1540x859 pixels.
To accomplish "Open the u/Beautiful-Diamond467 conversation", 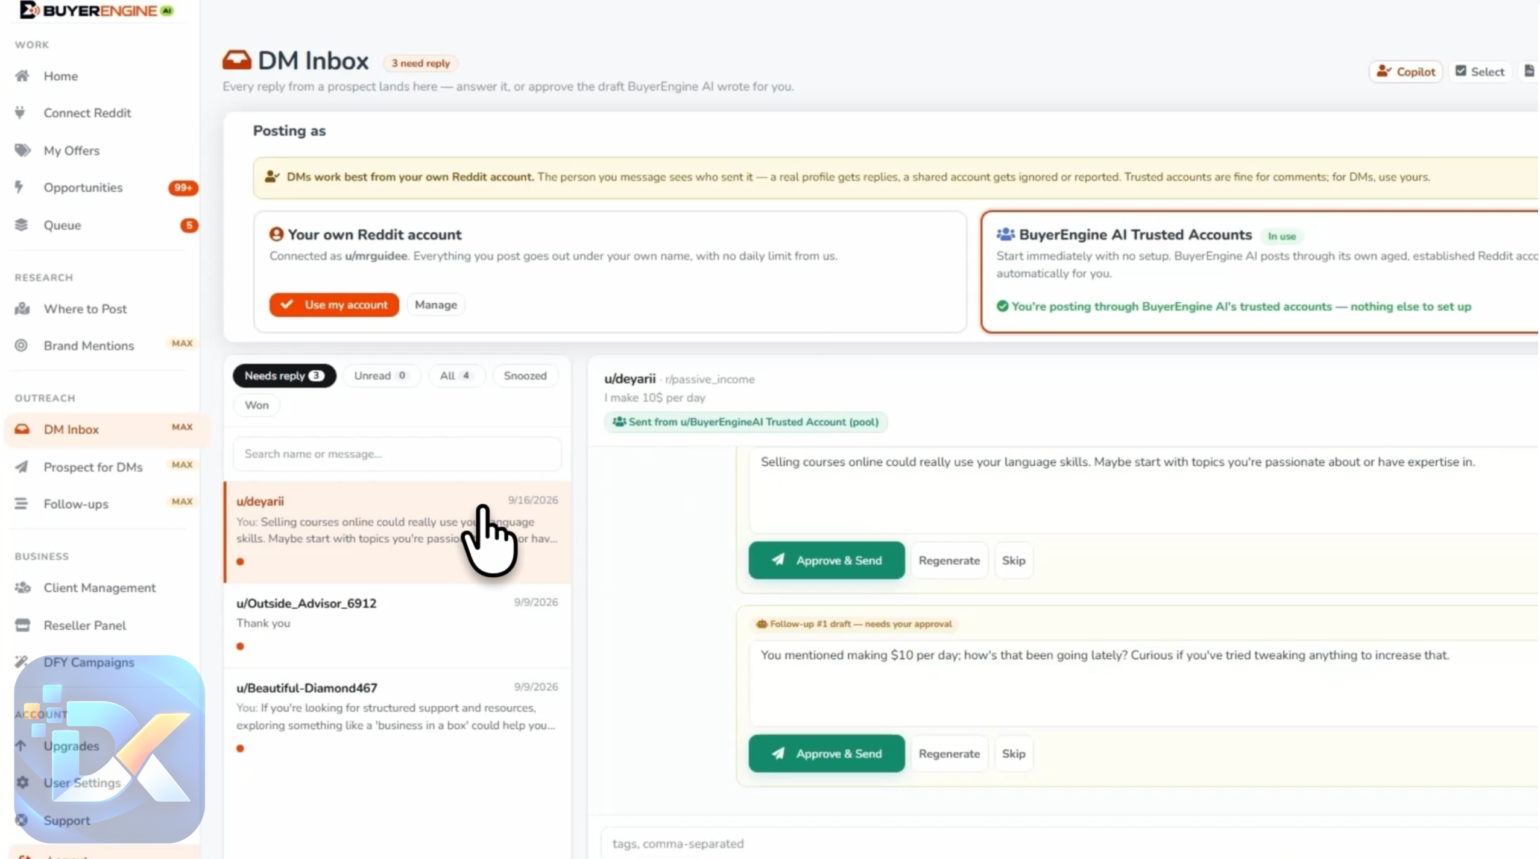I will (397, 717).
